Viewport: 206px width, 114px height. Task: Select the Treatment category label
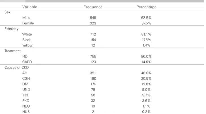coord(12,51)
